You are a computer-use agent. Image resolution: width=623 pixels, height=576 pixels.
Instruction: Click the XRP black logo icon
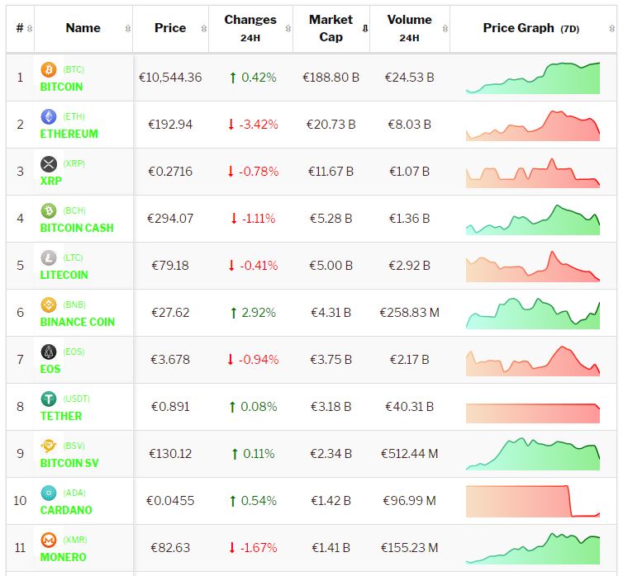click(x=48, y=164)
